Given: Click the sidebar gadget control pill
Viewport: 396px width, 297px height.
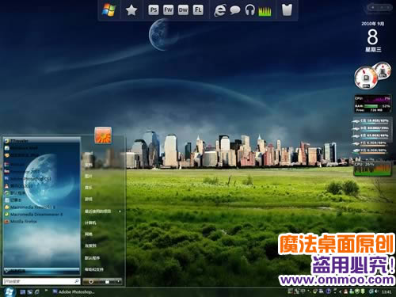Looking at the screenshot, I should (x=380, y=8).
